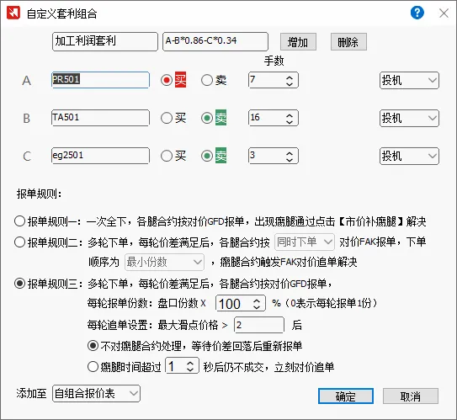
Task: Select 买 radio for leg B TA501
Action: [167, 118]
